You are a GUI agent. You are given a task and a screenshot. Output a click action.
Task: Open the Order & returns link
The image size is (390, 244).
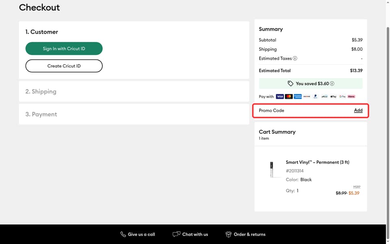(x=249, y=234)
